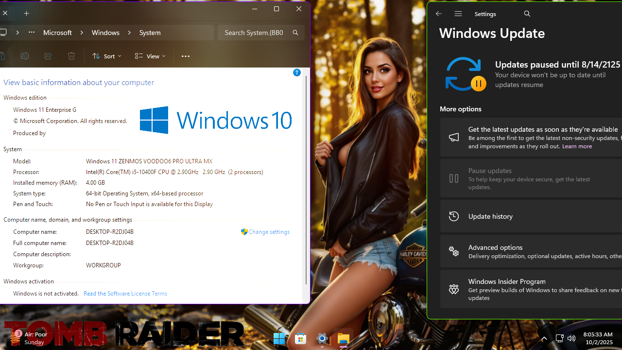Go back in Settings window
622x350 pixels.
click(x=439, y=14)
